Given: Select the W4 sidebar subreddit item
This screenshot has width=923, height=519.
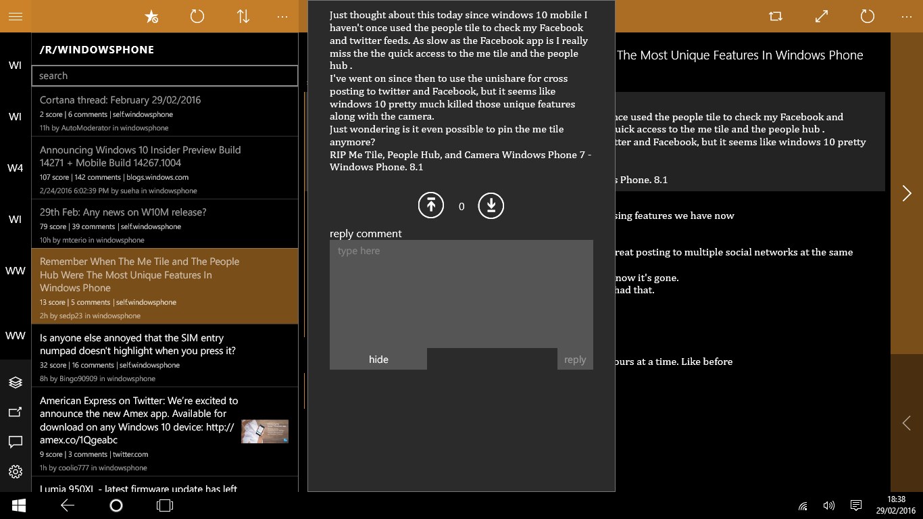Looking at the screenshot, I should [x=15, y=168].
